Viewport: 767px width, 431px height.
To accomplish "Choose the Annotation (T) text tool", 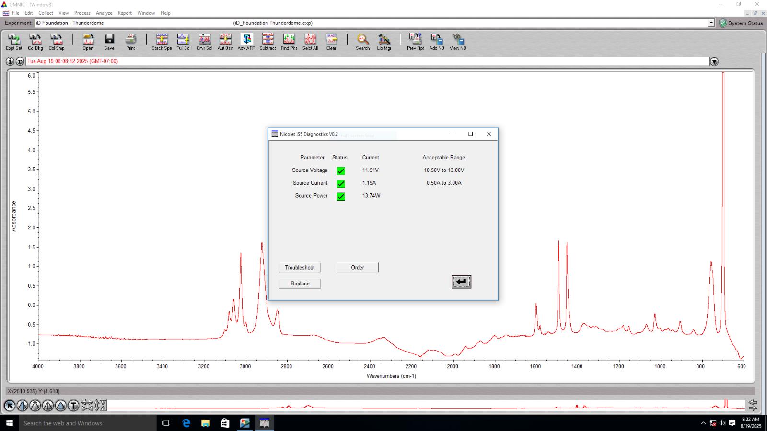I will [x=73, y=406].
